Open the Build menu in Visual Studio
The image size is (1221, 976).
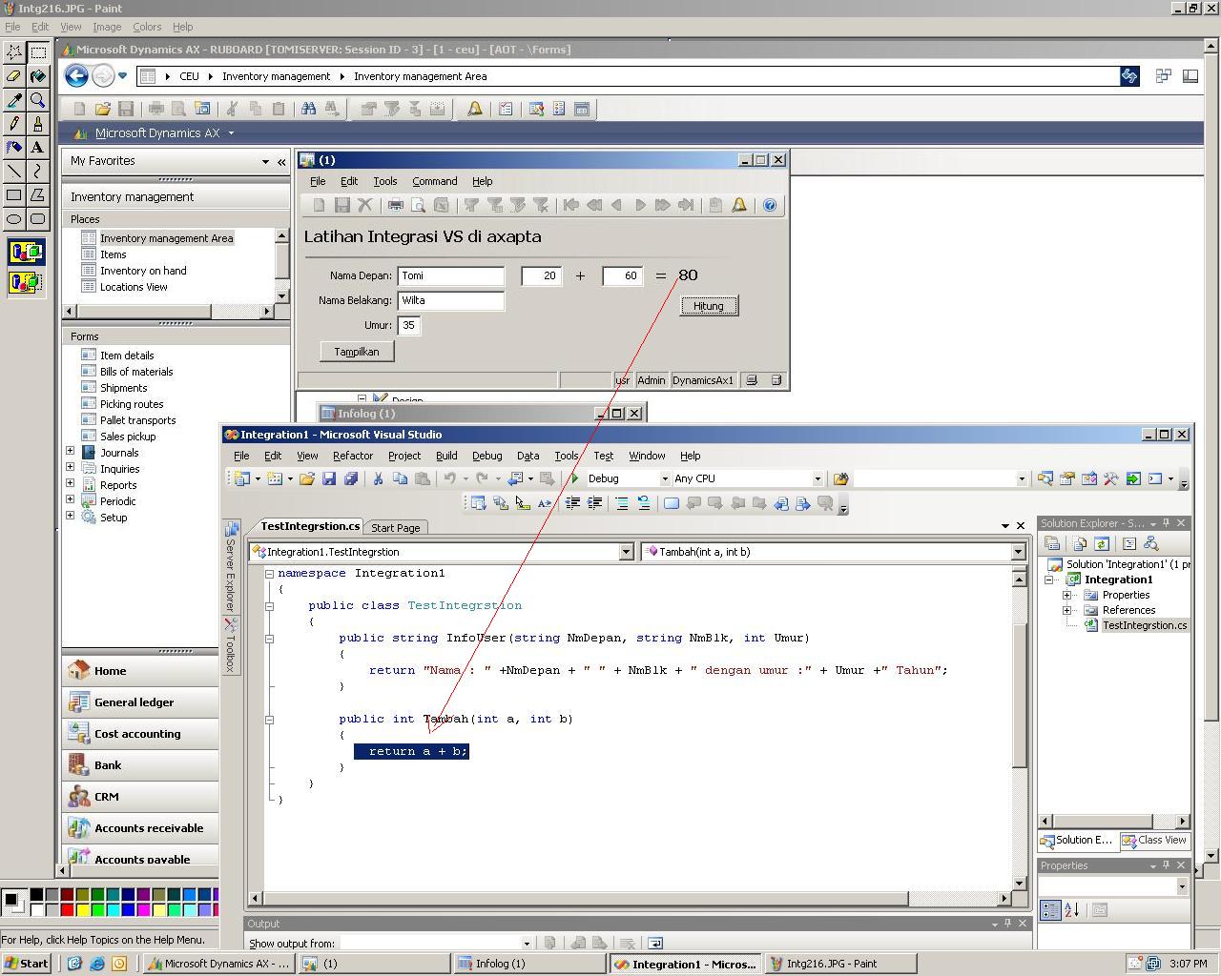click(446, 456)
